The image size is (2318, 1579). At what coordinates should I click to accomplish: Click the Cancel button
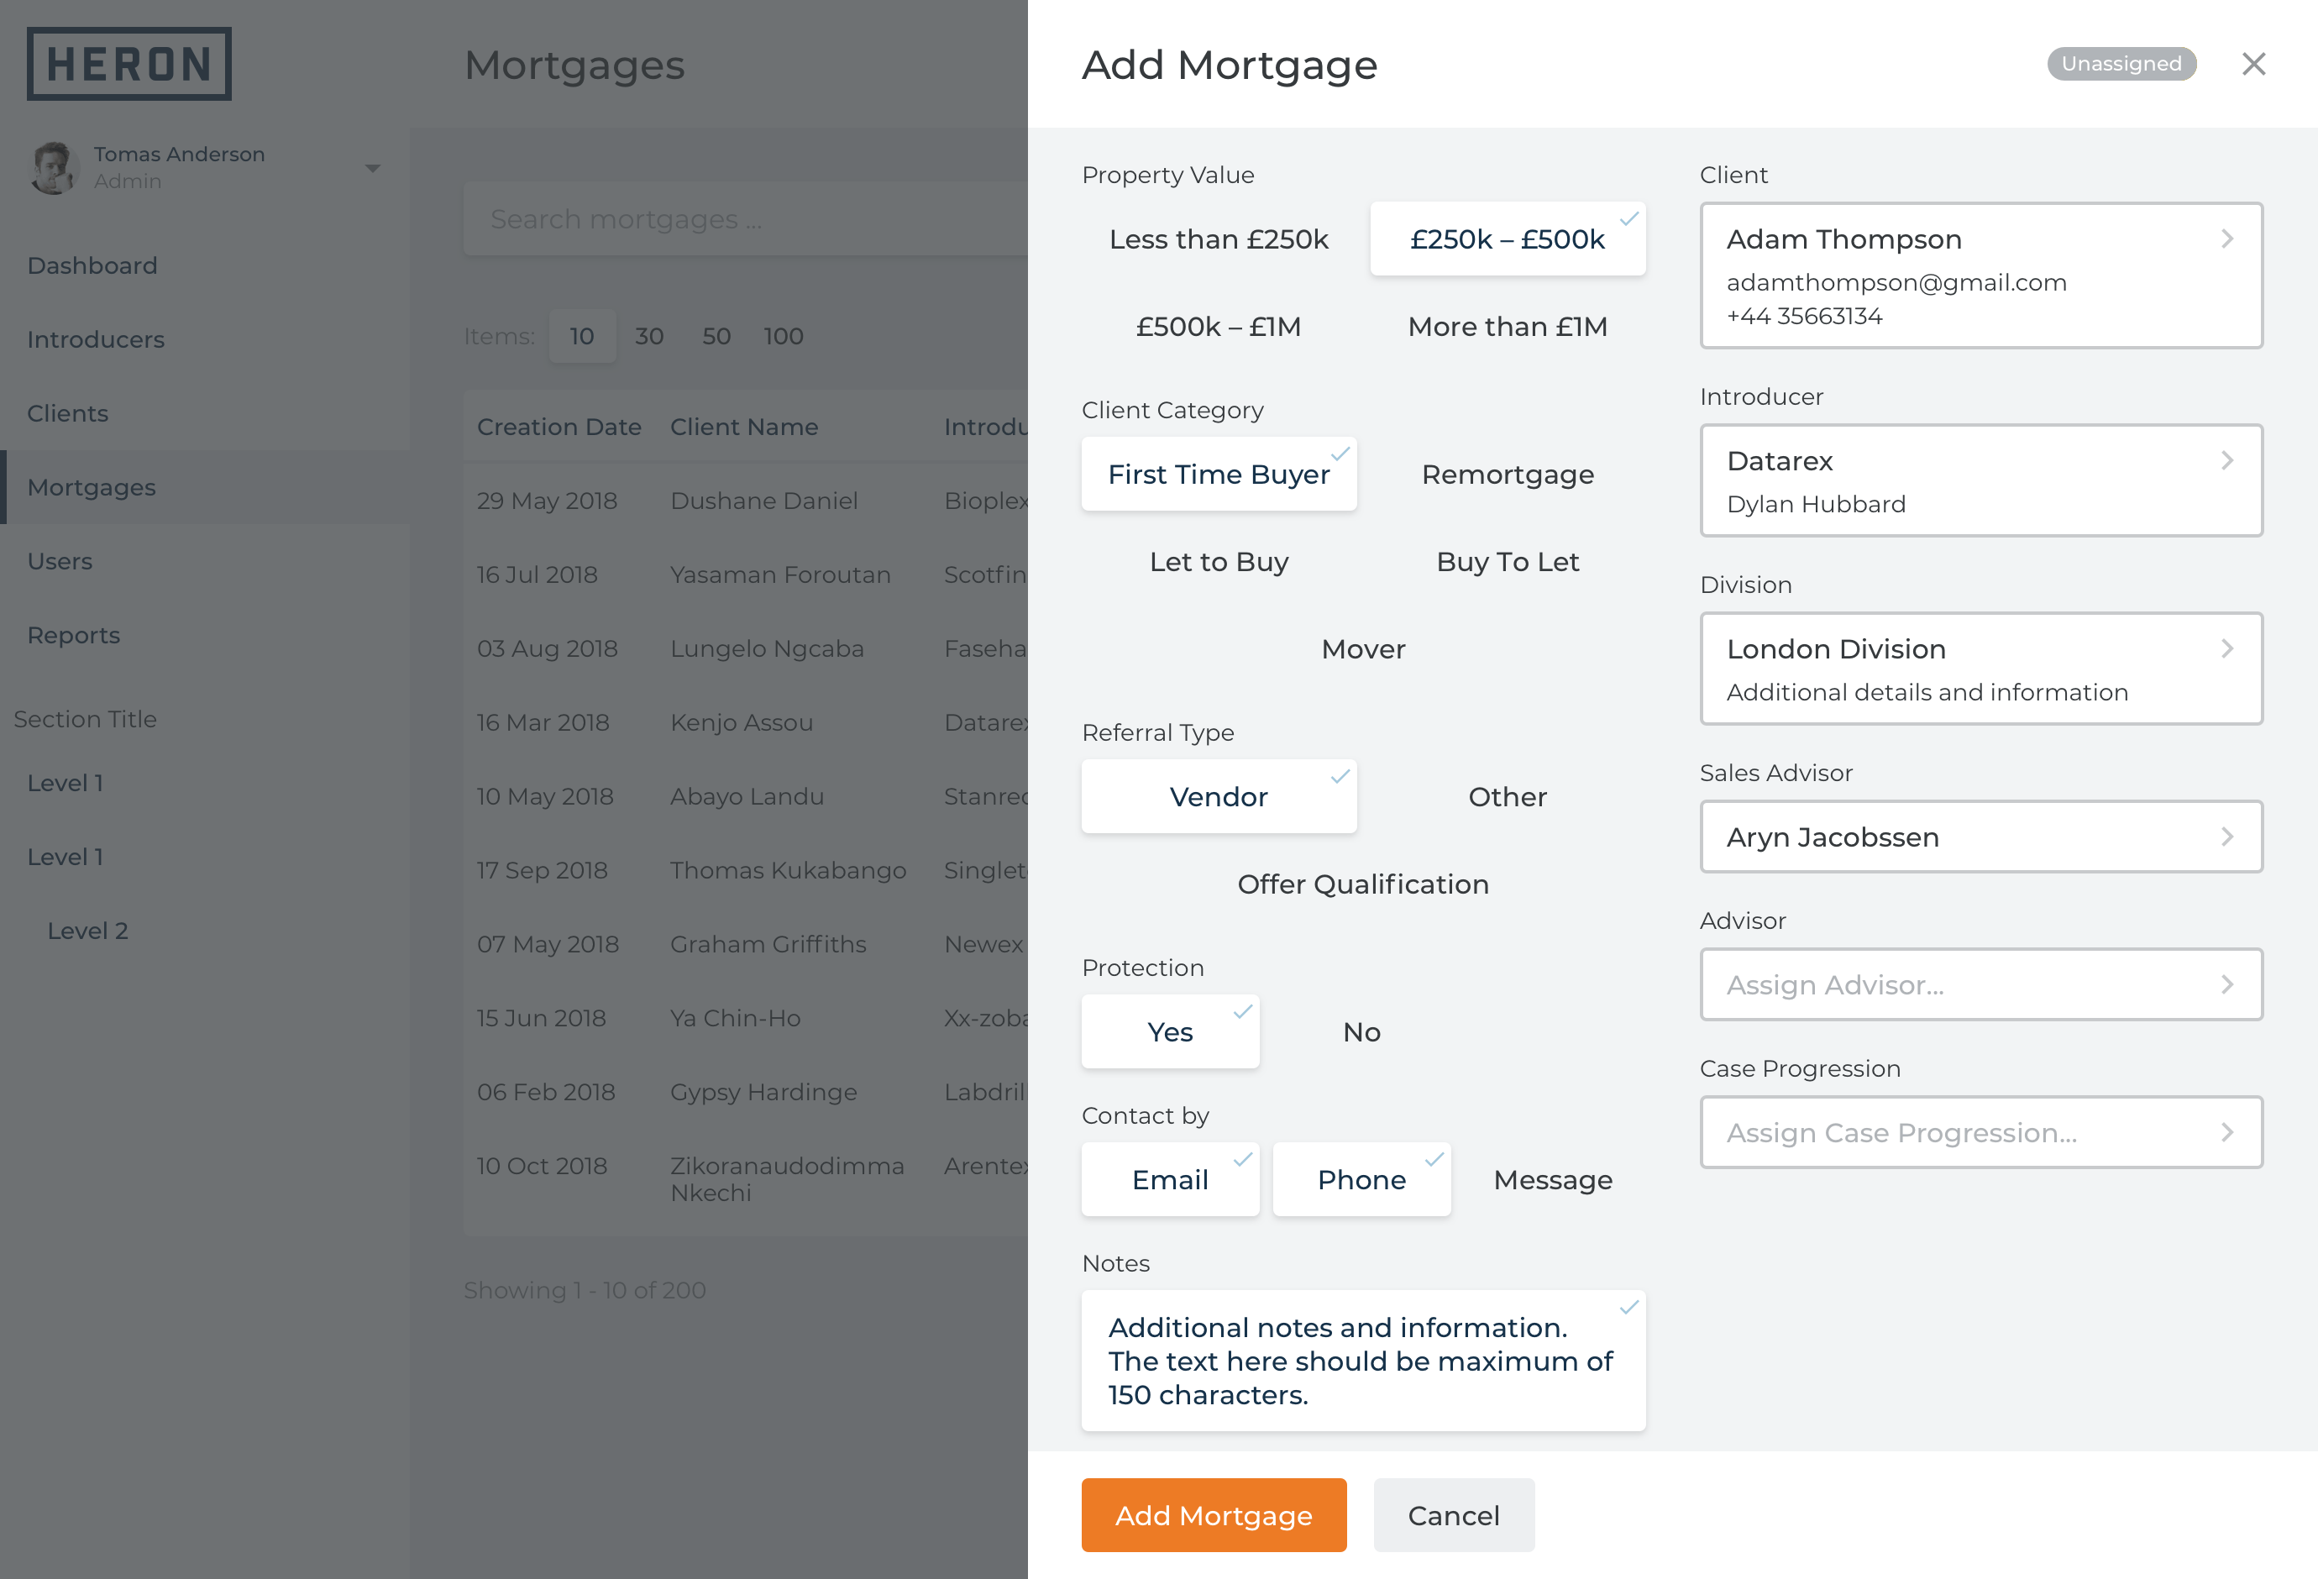(x=1453, y=1515)
